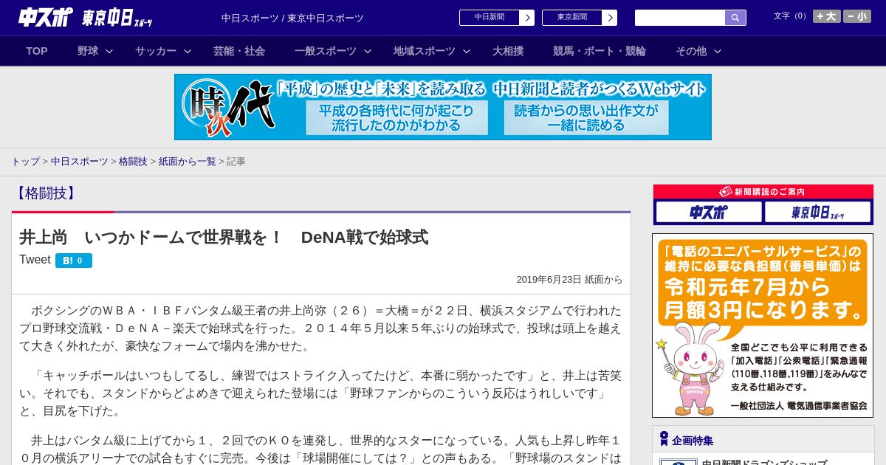Click the 中日スポーツ breadcrumb link
Image resolution: width=886 pixels, height=465 pixels.
(x=80, y=162)
